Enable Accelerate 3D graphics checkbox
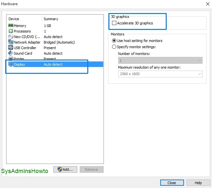 (x=114, y=23)
